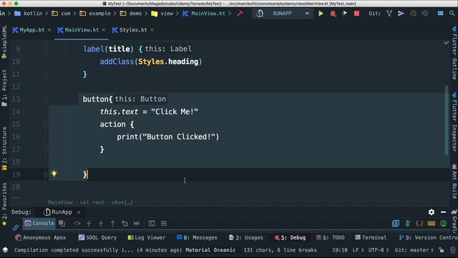The width and height of the screenshot is (458, 258).
Task: Run the app with green play button
Action: pyautogui.click(x=321, y=14)
